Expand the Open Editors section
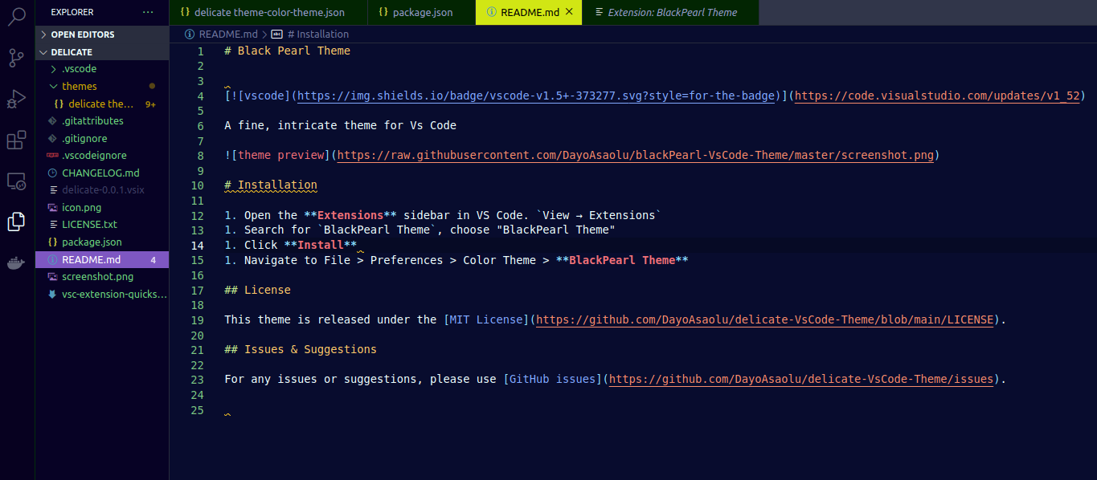This screenshot has width=1097, height=480. [102, 35]
